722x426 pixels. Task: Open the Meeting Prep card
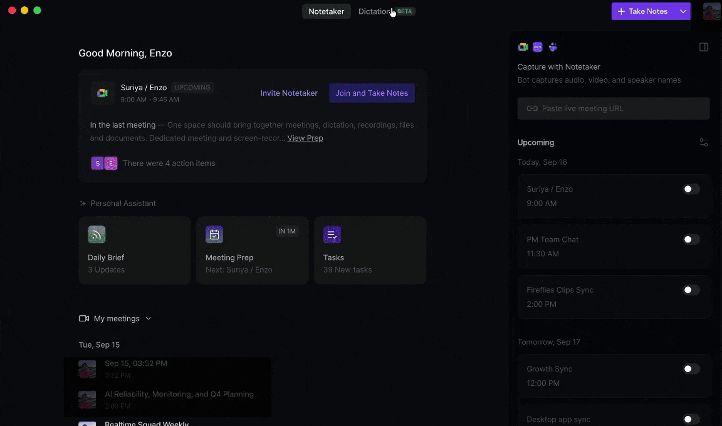pyautogui.click(x=252, y=250)
